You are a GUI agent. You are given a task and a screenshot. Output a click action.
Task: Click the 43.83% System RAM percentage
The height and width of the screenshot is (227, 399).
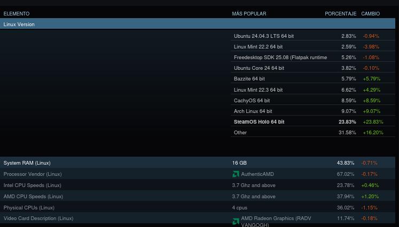[x=345, y=163]
